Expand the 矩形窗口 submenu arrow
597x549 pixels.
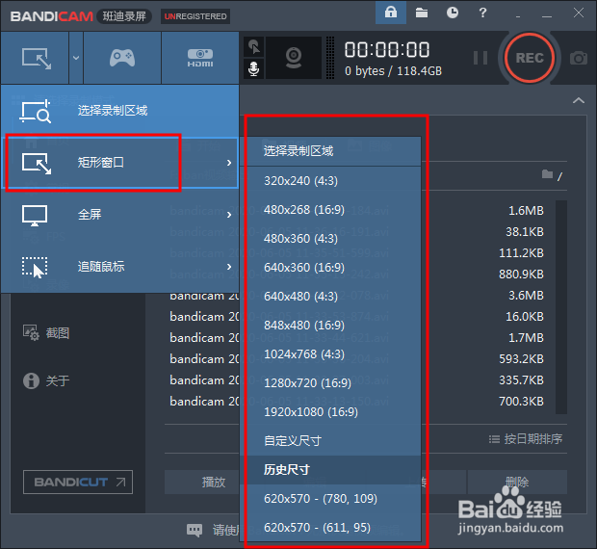(x=229, y=163)
